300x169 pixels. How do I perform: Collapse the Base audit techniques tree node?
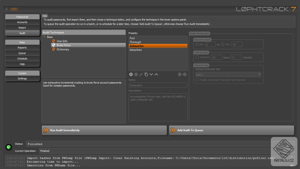44,37
